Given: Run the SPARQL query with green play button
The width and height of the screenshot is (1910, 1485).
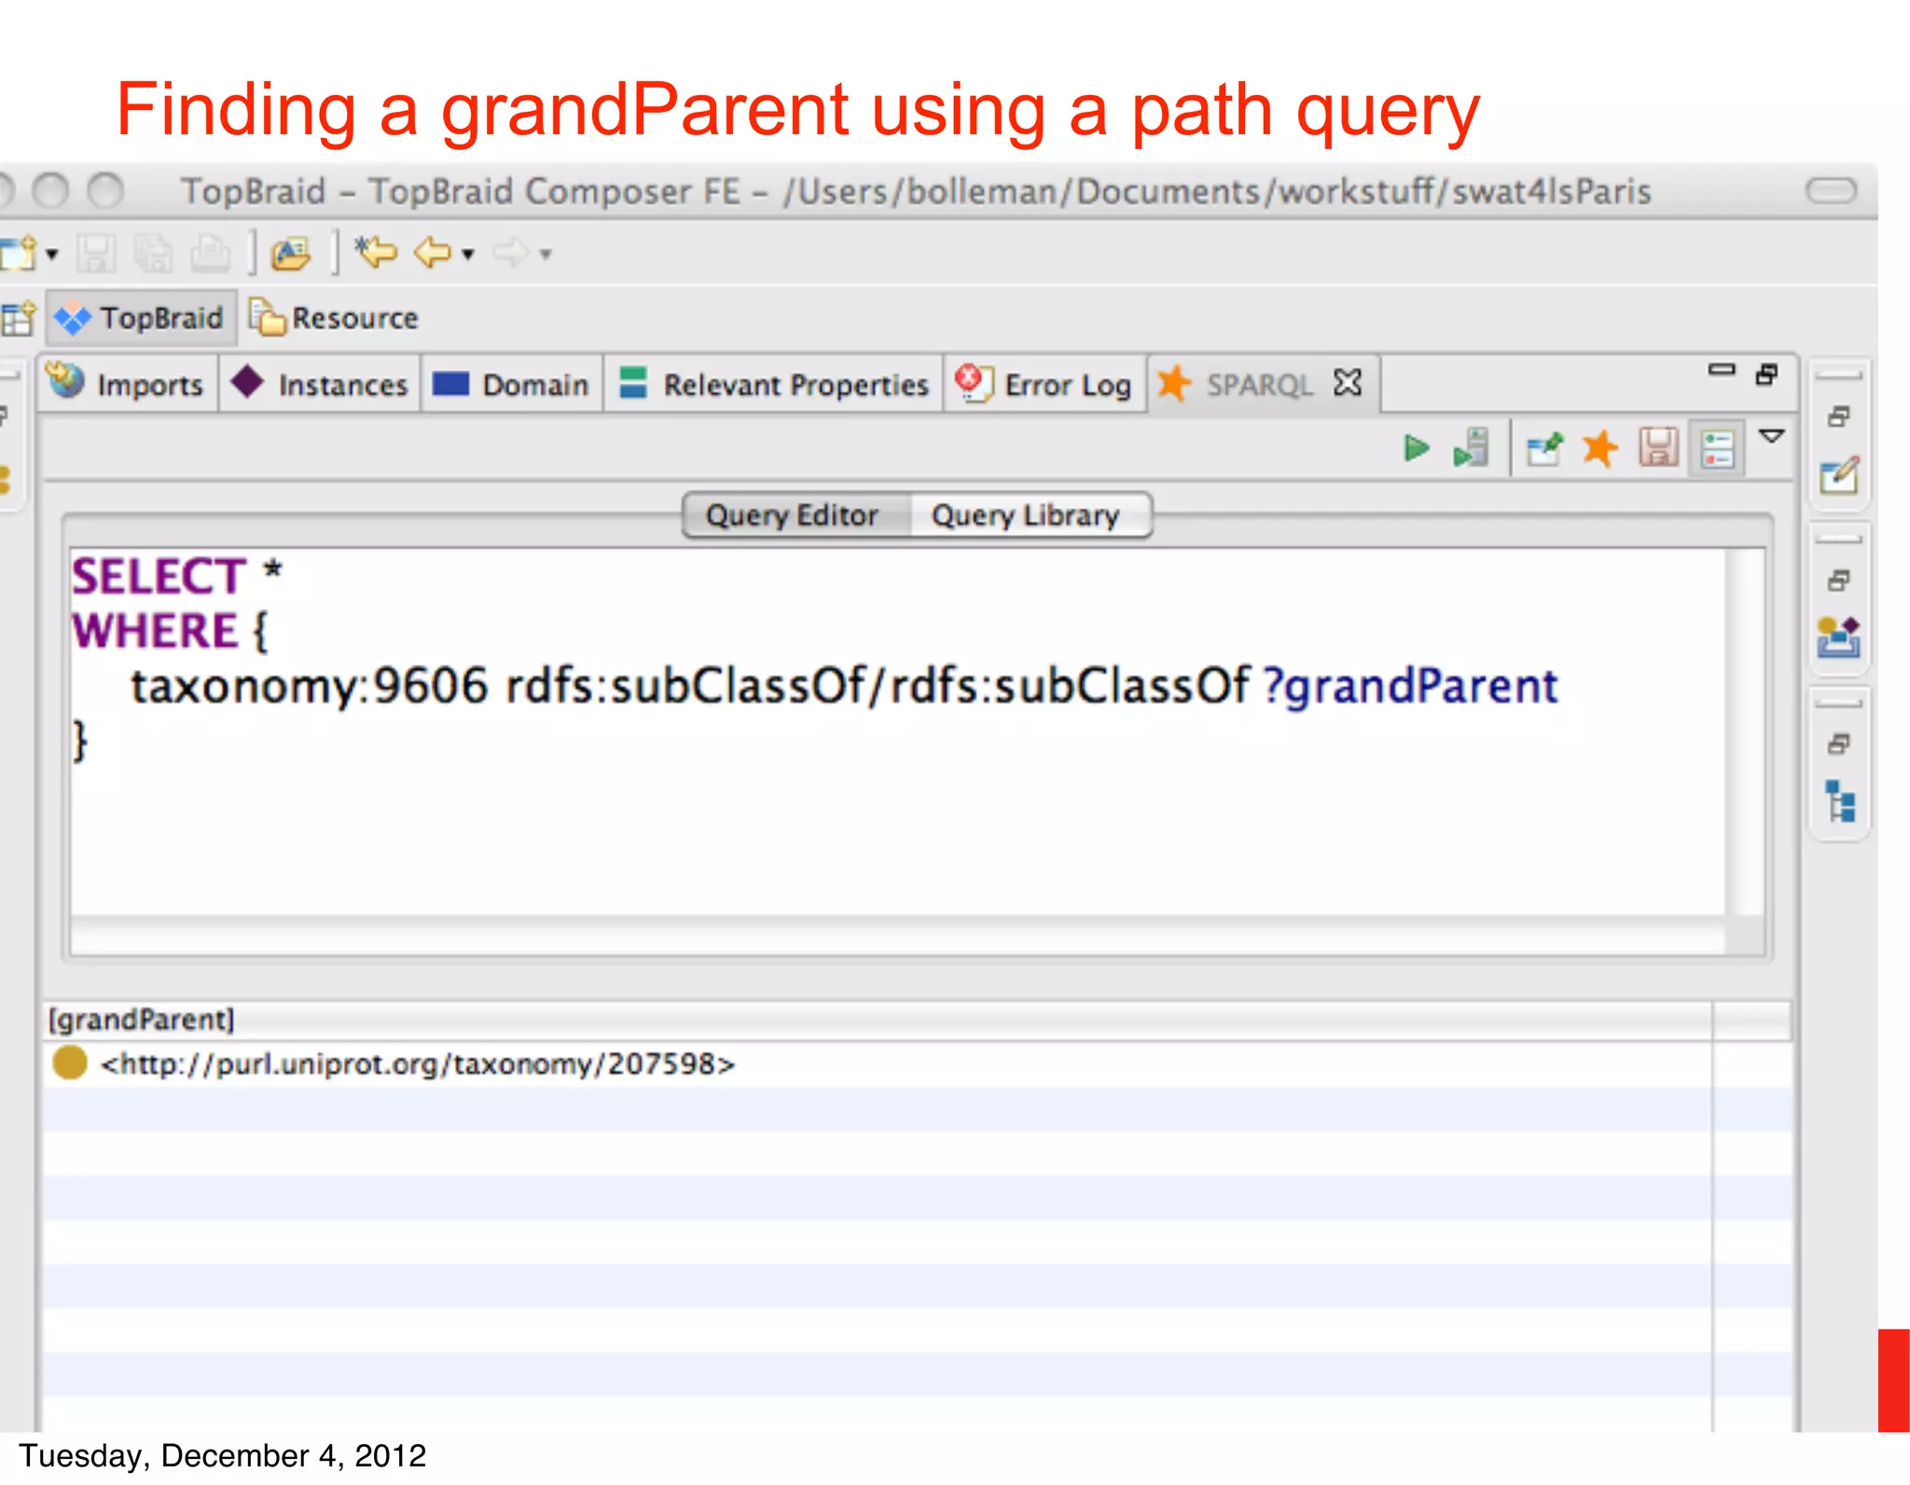Looking at the screenshot, I should tap(1417, 448).
